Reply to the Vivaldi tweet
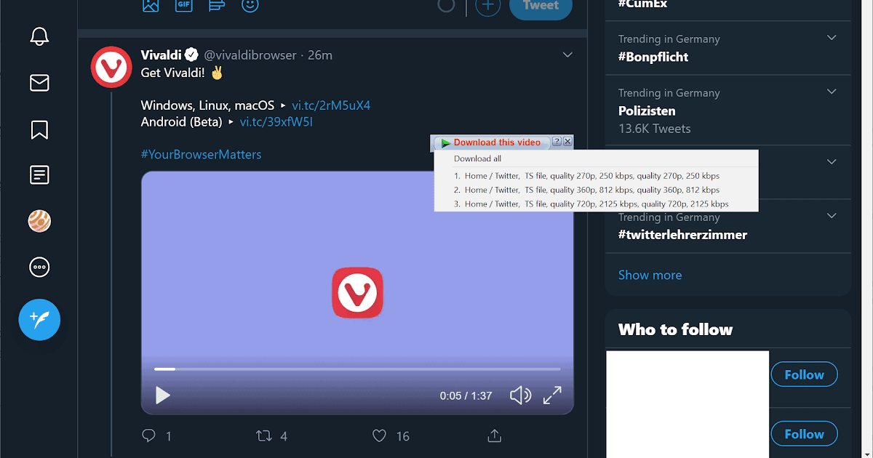The height and width of the screenshot is (458, 873). click(x=149, y=435)
